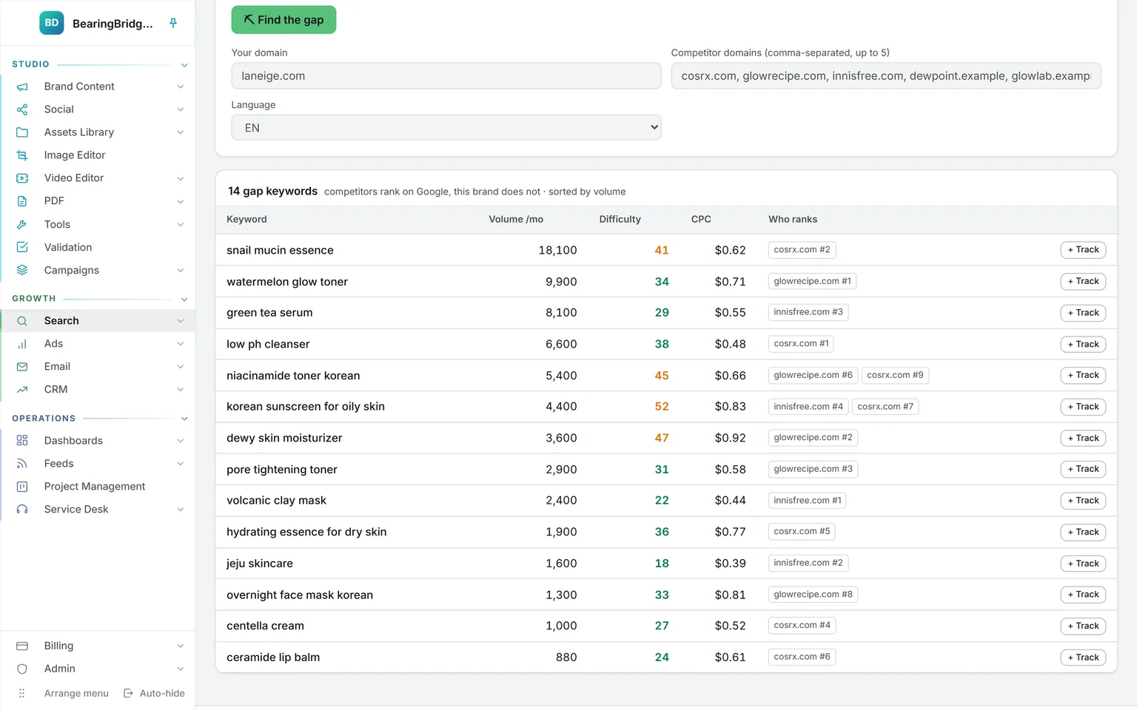The height and width of the screenshot is (710, 1137).
Task: Click the PDF document icon
Action: pos(22,201)
